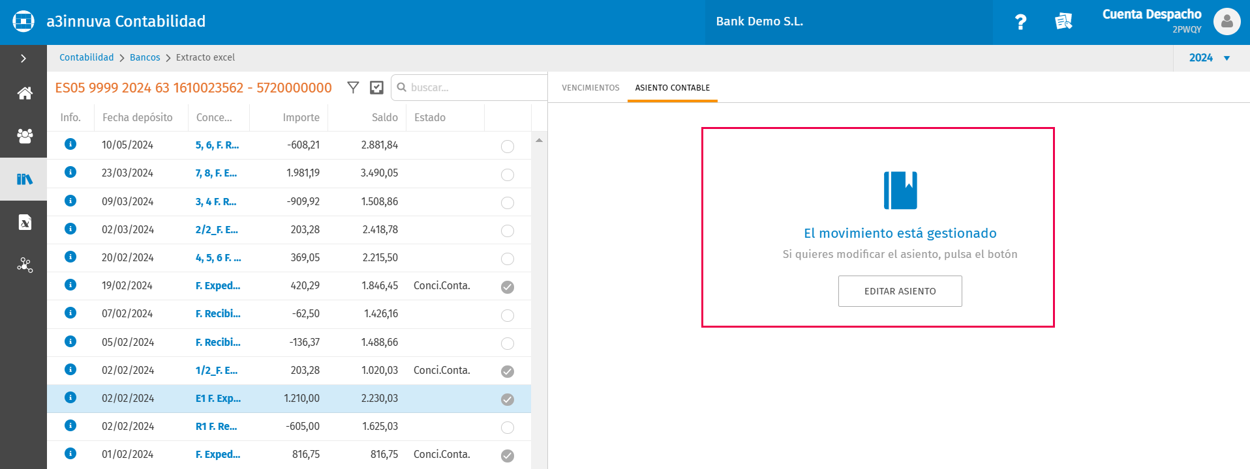Click the EDITAR ASIENTO button
Image resolution: width=1250 pixels, height=469 pixels.
pyautogui.click(x=900, y=291)
